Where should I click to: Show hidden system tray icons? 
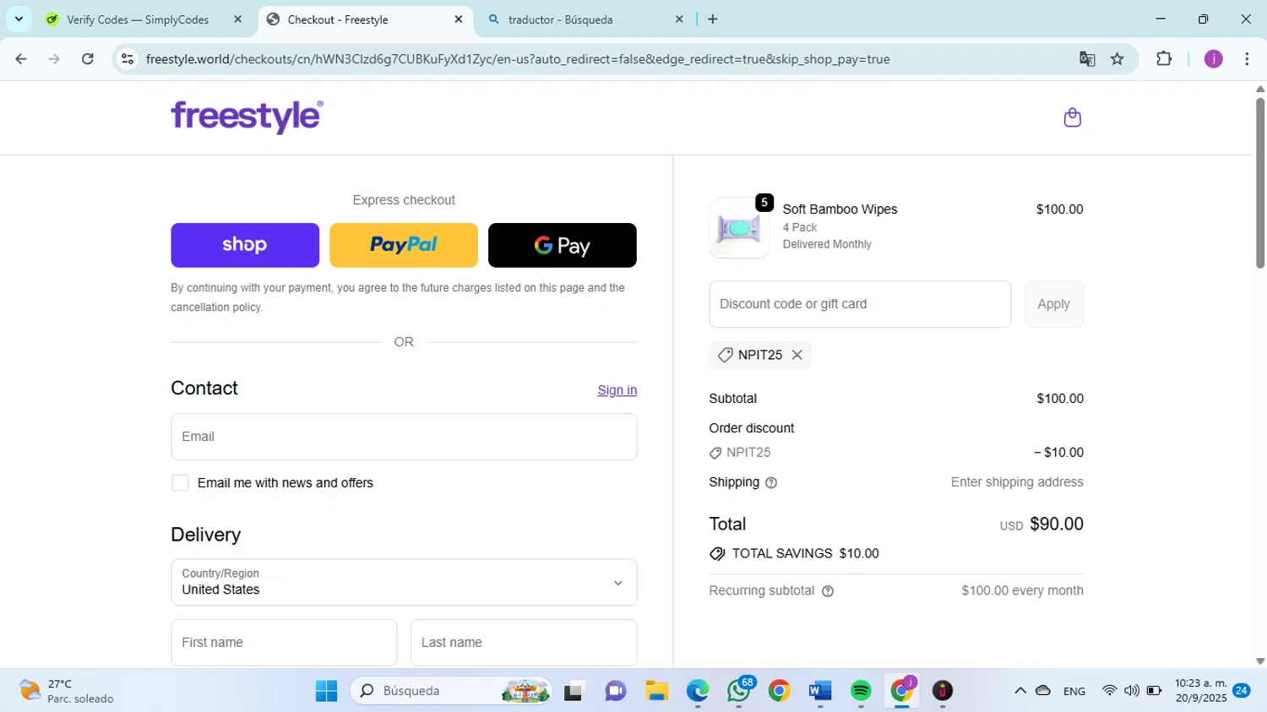pyautogui.click(x=1020, y=691)
